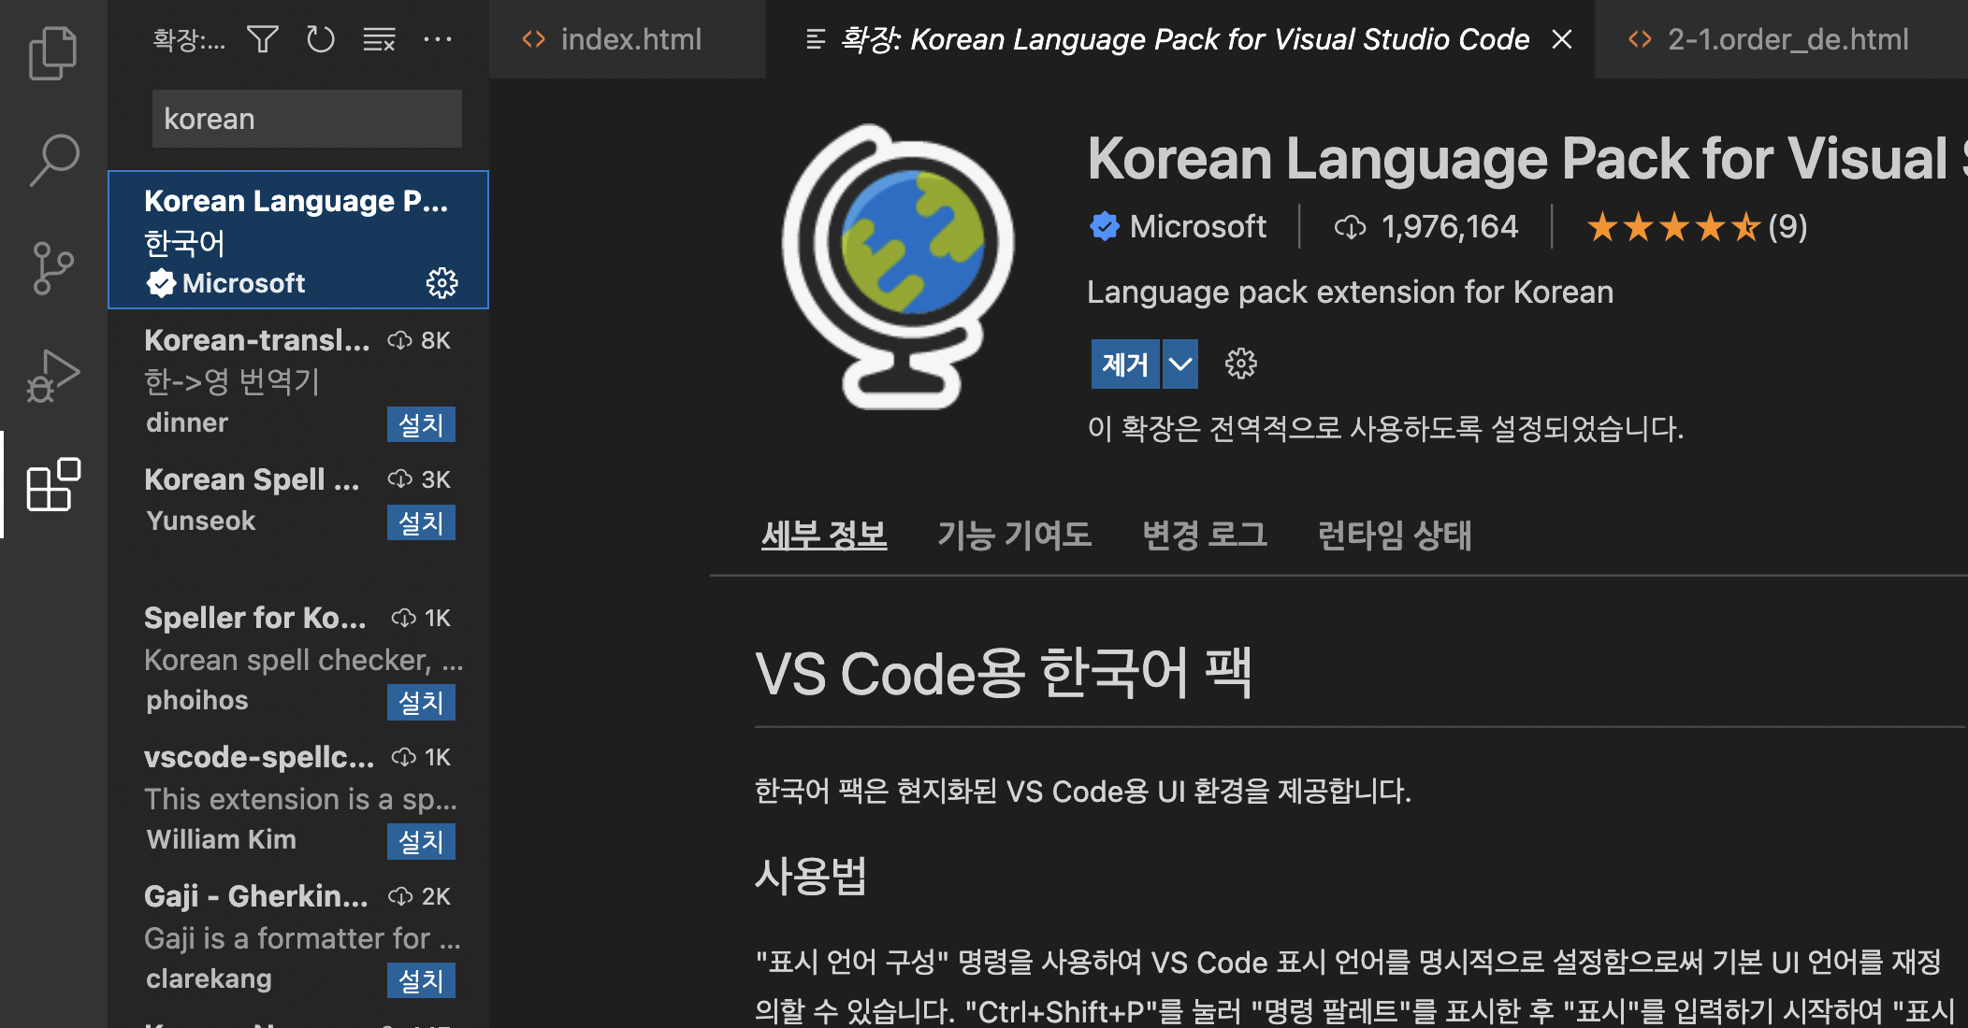Refresh the extensions list
1968x1028 pixels.
coord(320,39)
